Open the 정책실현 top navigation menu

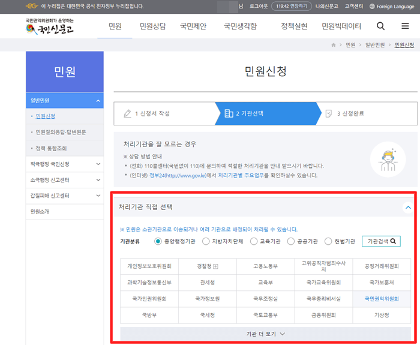point(294,26)
